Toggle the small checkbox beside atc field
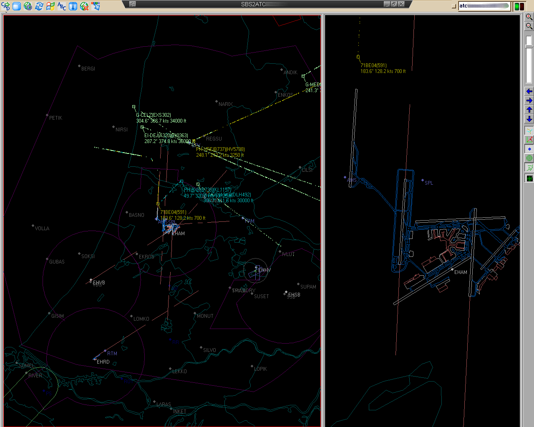 click(454, 6)
